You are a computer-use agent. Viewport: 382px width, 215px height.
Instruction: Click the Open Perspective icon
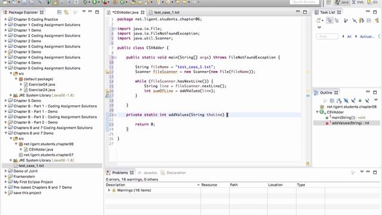tap(328, 2)
